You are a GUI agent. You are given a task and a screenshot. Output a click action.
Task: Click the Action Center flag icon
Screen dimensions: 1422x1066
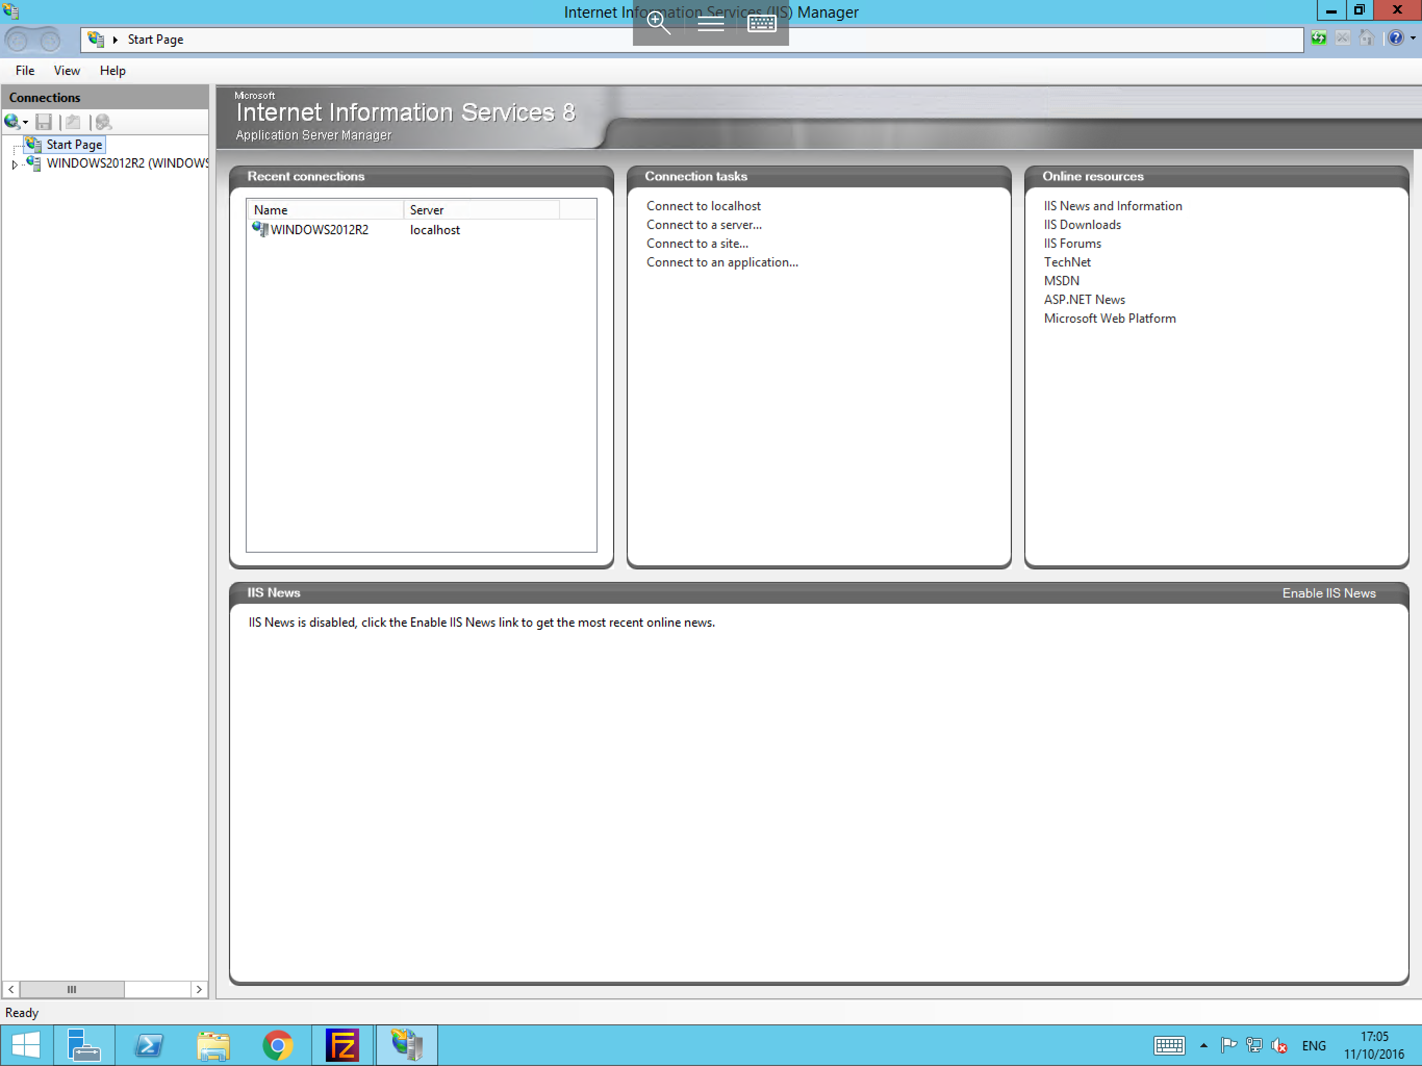click(1228, 1046)
